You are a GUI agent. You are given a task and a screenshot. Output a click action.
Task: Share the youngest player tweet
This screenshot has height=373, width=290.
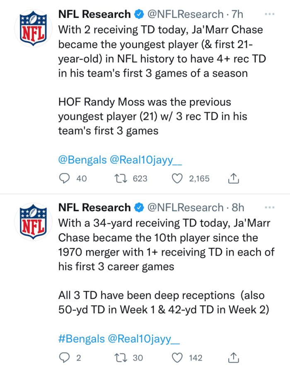(x=234, y=178)
